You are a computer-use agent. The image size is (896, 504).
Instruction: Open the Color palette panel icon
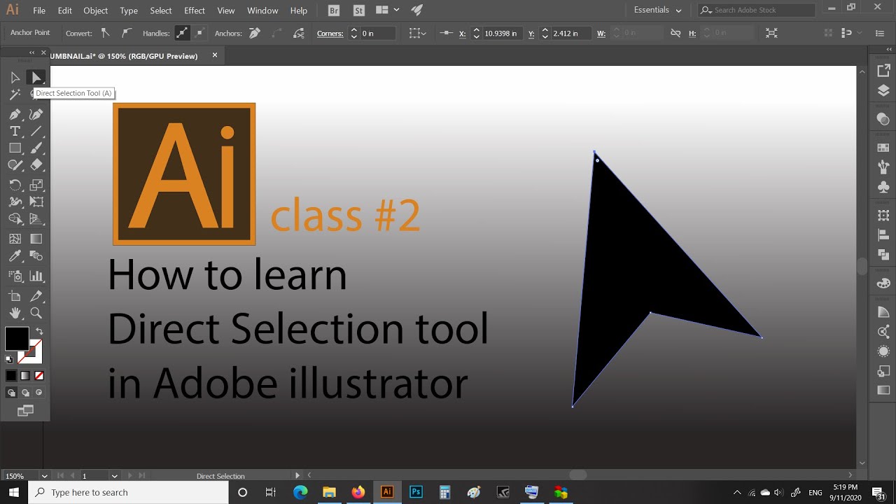tap(883, 283)
